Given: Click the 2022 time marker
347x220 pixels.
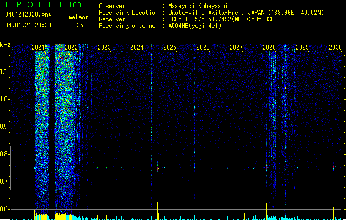Looking at the screenshot, I should coord(71,47).
